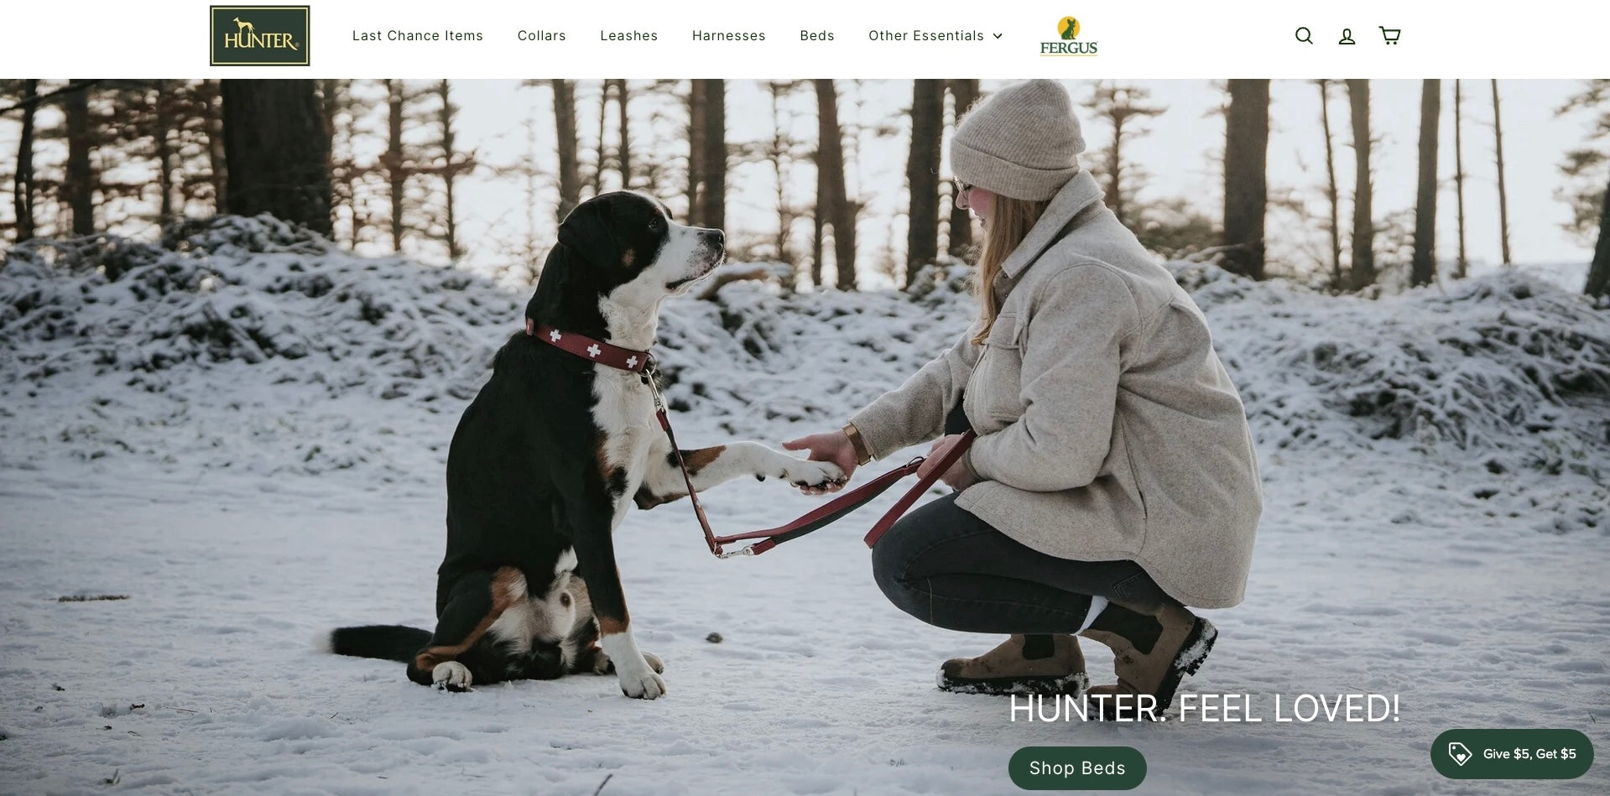Image resolution: width=1610 pixels, height=796 pixels.
Task: Open the search magnifier icon
Action: [1304, 35]
